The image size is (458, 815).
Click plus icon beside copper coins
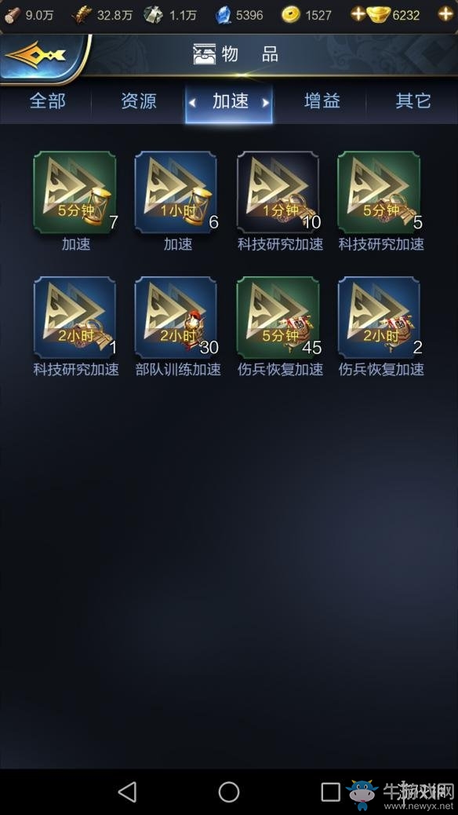(x=358, y=14)
